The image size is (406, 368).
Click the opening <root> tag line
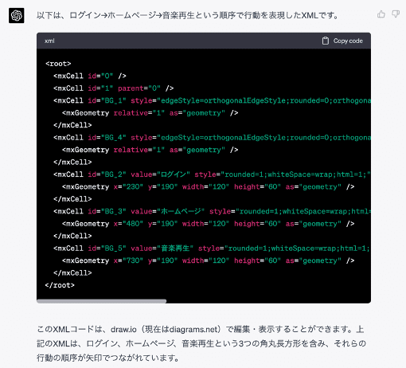coord(58,64)
